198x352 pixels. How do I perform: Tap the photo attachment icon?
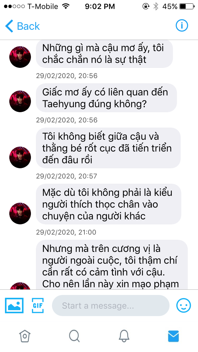coord(14,305)
